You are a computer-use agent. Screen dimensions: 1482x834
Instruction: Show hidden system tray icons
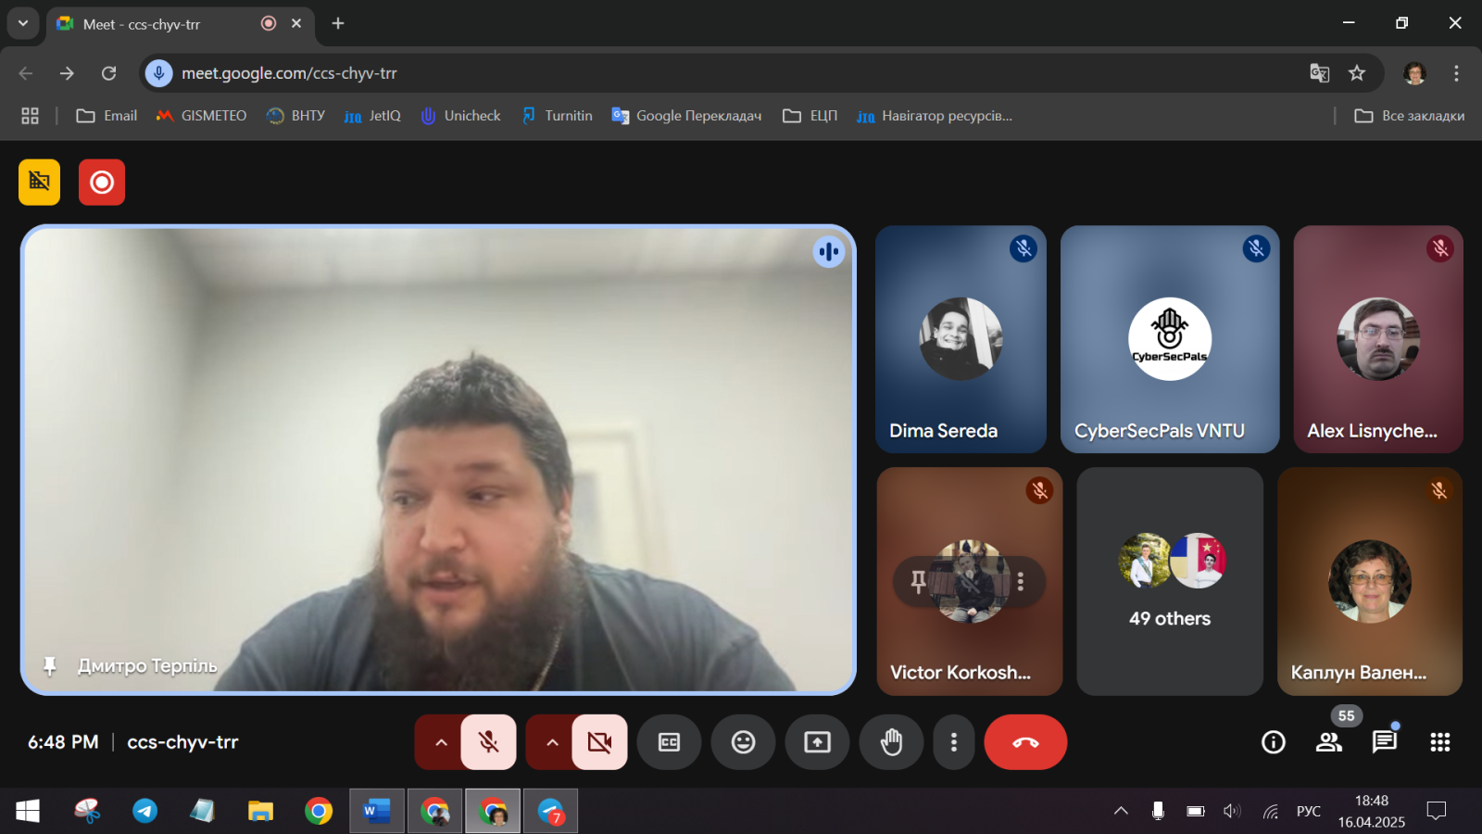click(1121, 811)
